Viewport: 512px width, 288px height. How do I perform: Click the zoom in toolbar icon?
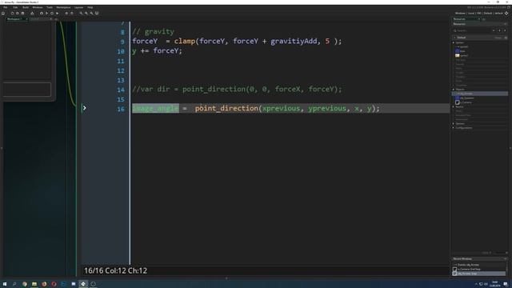[x=91, y=14]
